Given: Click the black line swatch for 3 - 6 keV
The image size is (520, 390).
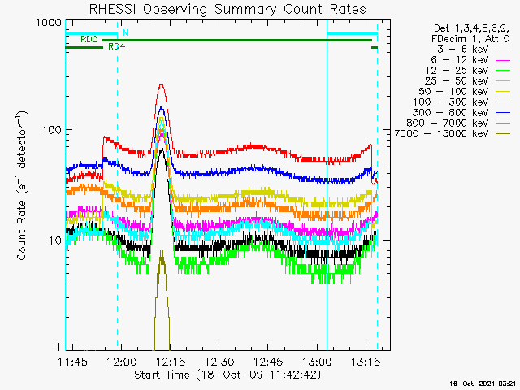Looking at the screenshot, I should coord(503,50).
